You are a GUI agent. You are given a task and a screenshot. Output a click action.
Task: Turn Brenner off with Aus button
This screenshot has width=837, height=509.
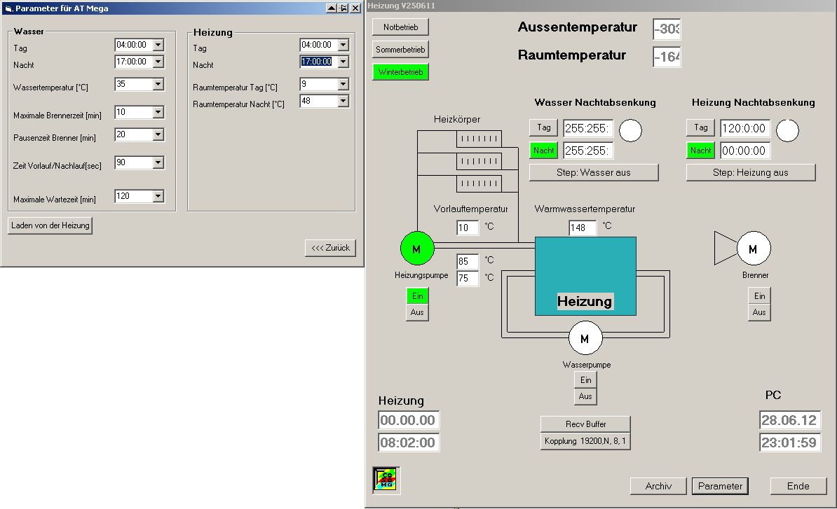pyautogui.click(x=759, y=312)
